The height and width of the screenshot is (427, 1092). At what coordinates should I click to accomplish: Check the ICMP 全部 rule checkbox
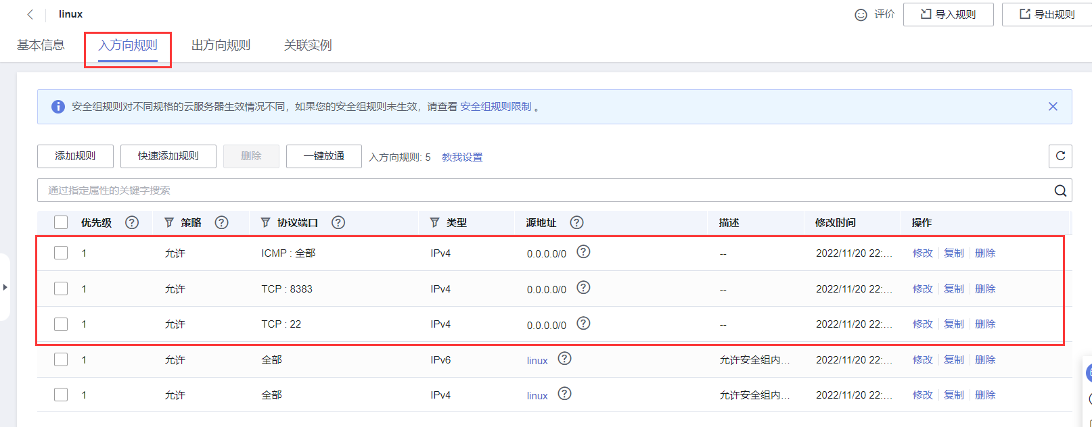pos(61,253)
